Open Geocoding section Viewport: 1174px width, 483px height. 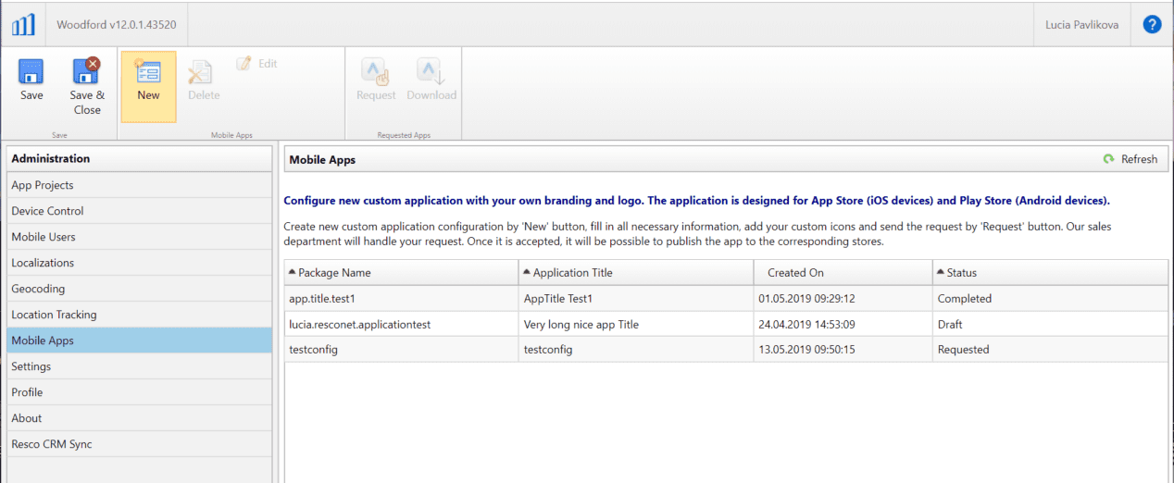pyautogui.click(x=140, y=289)
